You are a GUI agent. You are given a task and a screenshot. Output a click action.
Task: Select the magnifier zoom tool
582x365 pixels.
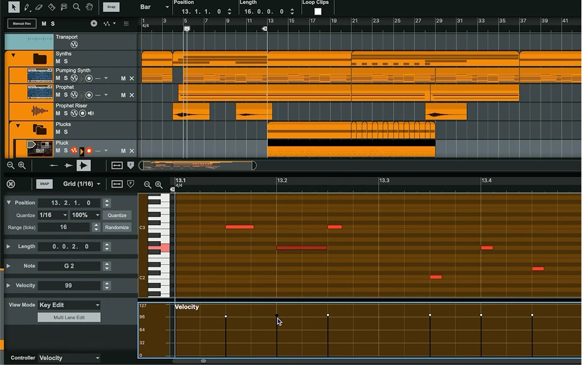77,7
